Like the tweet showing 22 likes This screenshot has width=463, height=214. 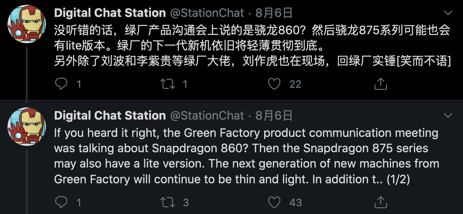click(274, 84)
